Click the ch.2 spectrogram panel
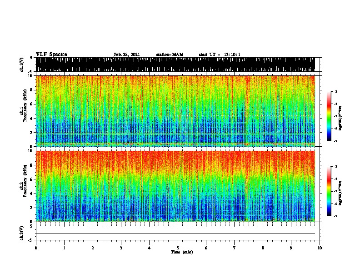 (x=175, y=186)
